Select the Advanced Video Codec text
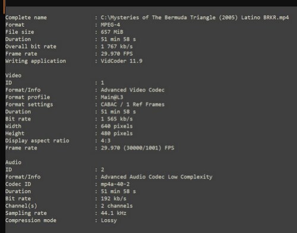Viewport: 297px width, 233px height. [132, 90]
